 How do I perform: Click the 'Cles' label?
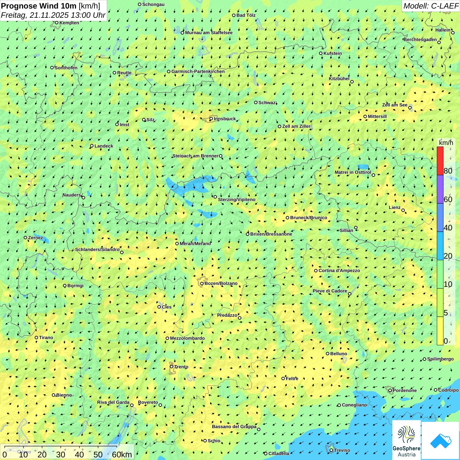coord(167,307)
